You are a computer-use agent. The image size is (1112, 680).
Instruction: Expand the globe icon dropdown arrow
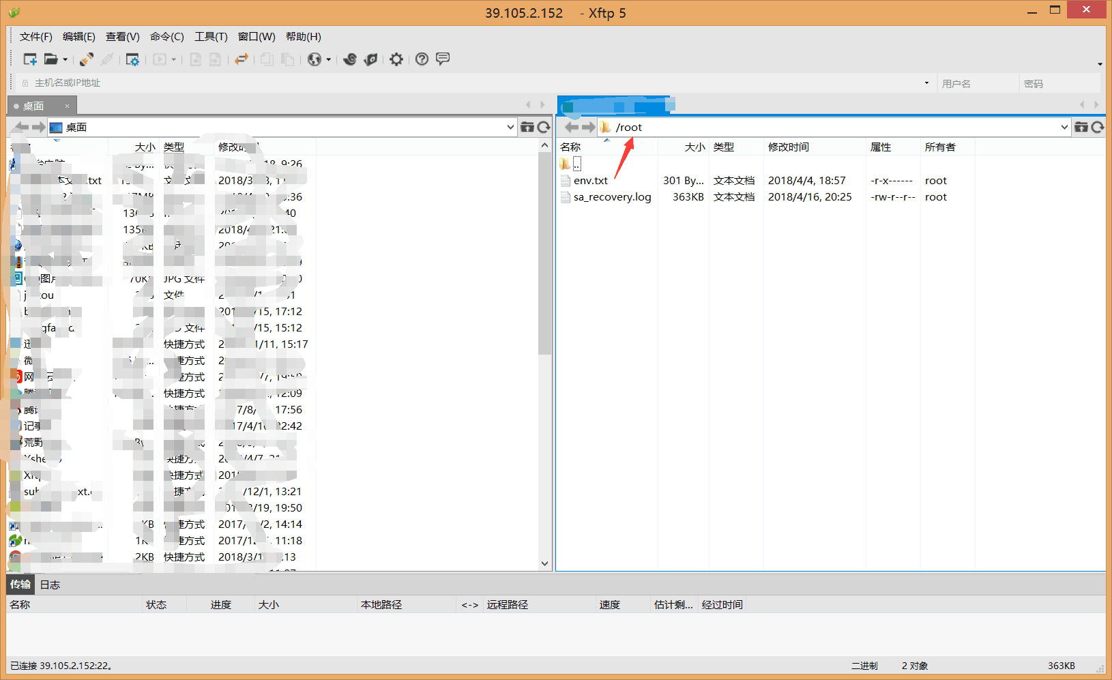tap(328, 59)
